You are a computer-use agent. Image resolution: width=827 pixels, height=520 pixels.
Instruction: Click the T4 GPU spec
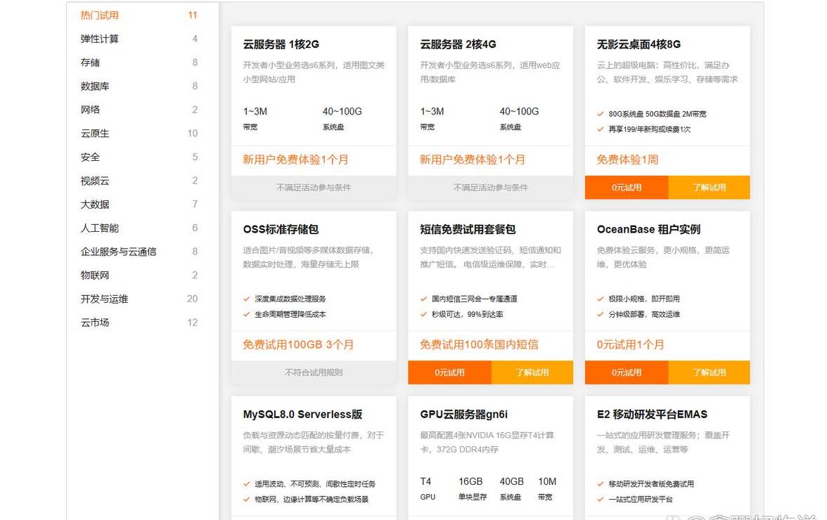click(428, 488)
